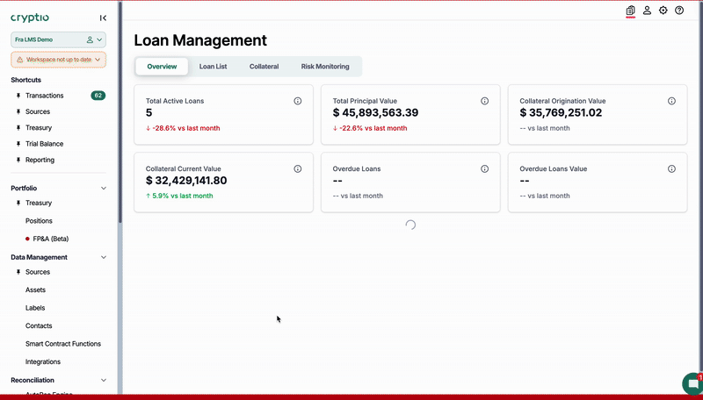Open the chat support bubble
The image size is (703, 400).
point(693,384)
